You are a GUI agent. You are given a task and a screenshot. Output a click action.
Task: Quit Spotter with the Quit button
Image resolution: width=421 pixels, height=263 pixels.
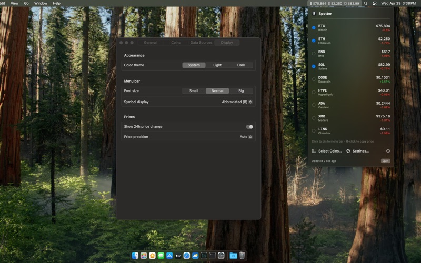pos(385,161)
